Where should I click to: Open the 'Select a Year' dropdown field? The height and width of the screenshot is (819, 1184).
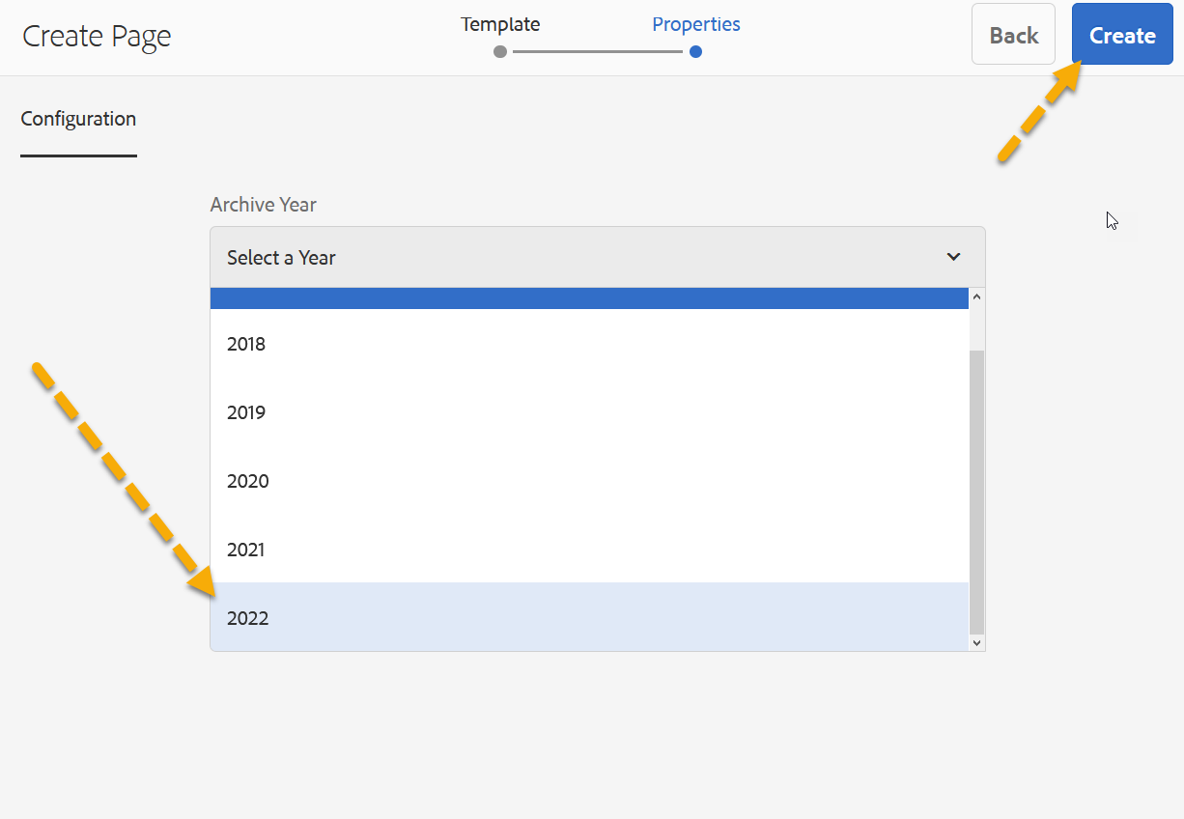[x=579, y=257]
